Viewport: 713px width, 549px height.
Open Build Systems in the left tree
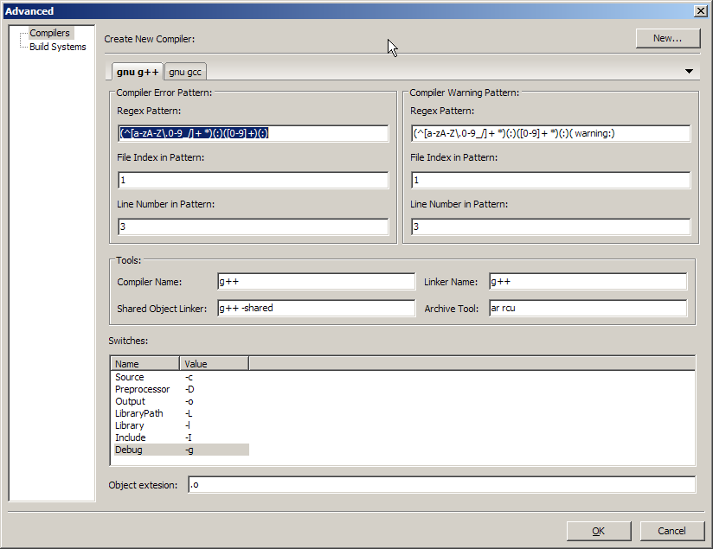pos(57,47)
